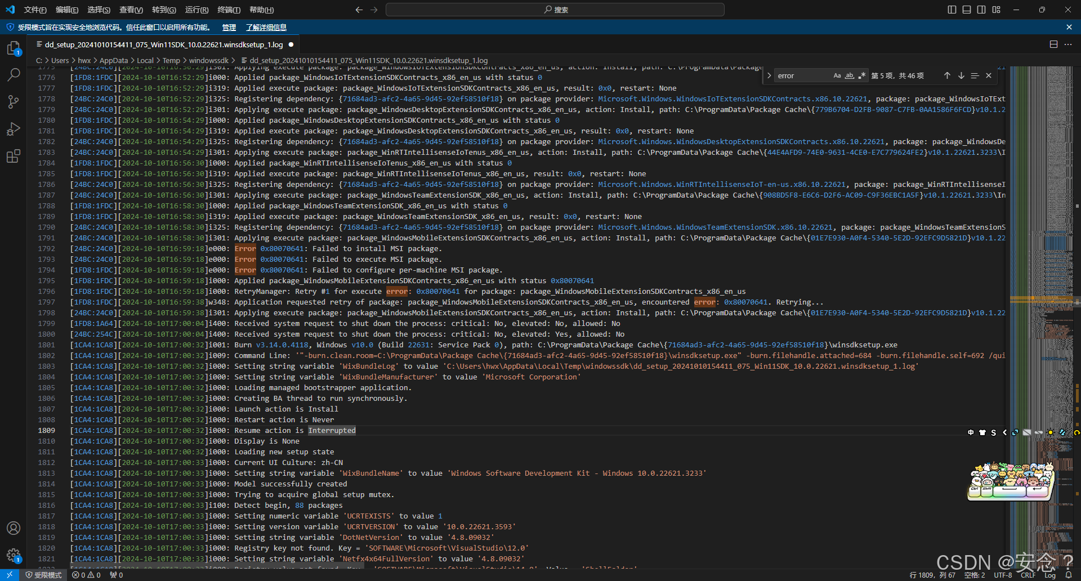Click the unsaved dot on the log tab

(291, 44)
